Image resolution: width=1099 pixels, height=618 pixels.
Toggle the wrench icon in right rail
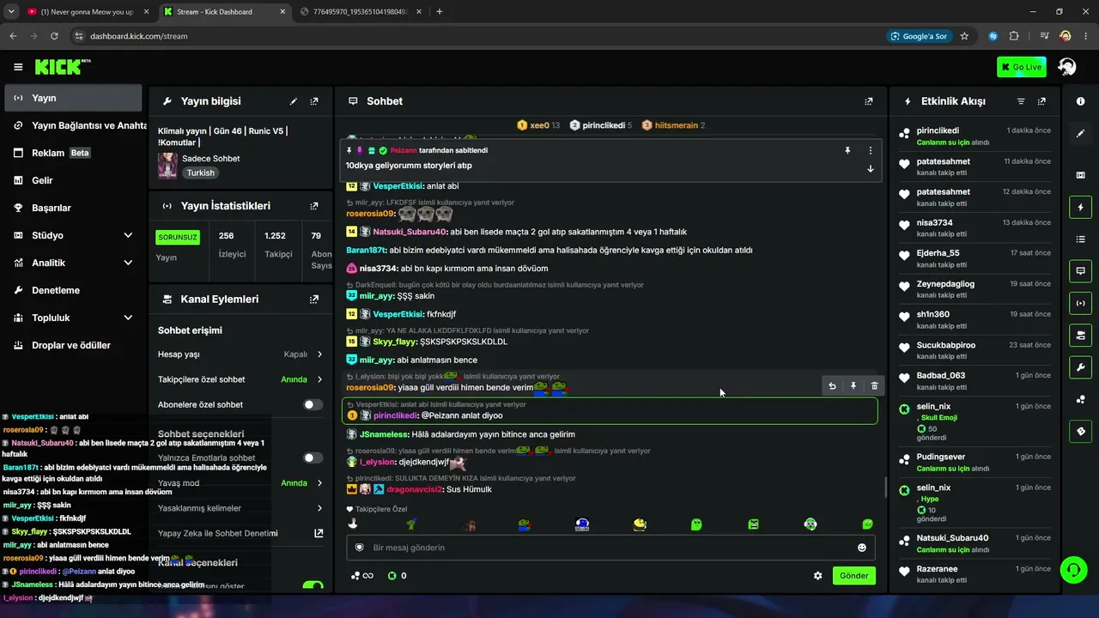(x=1080, y=367)
